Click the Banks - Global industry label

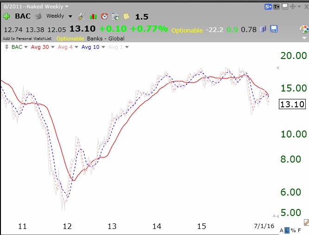106,39
